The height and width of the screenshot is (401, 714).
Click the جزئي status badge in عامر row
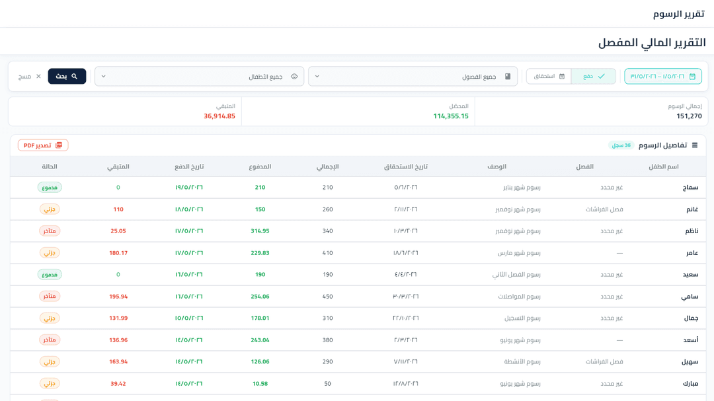(50, 253)
